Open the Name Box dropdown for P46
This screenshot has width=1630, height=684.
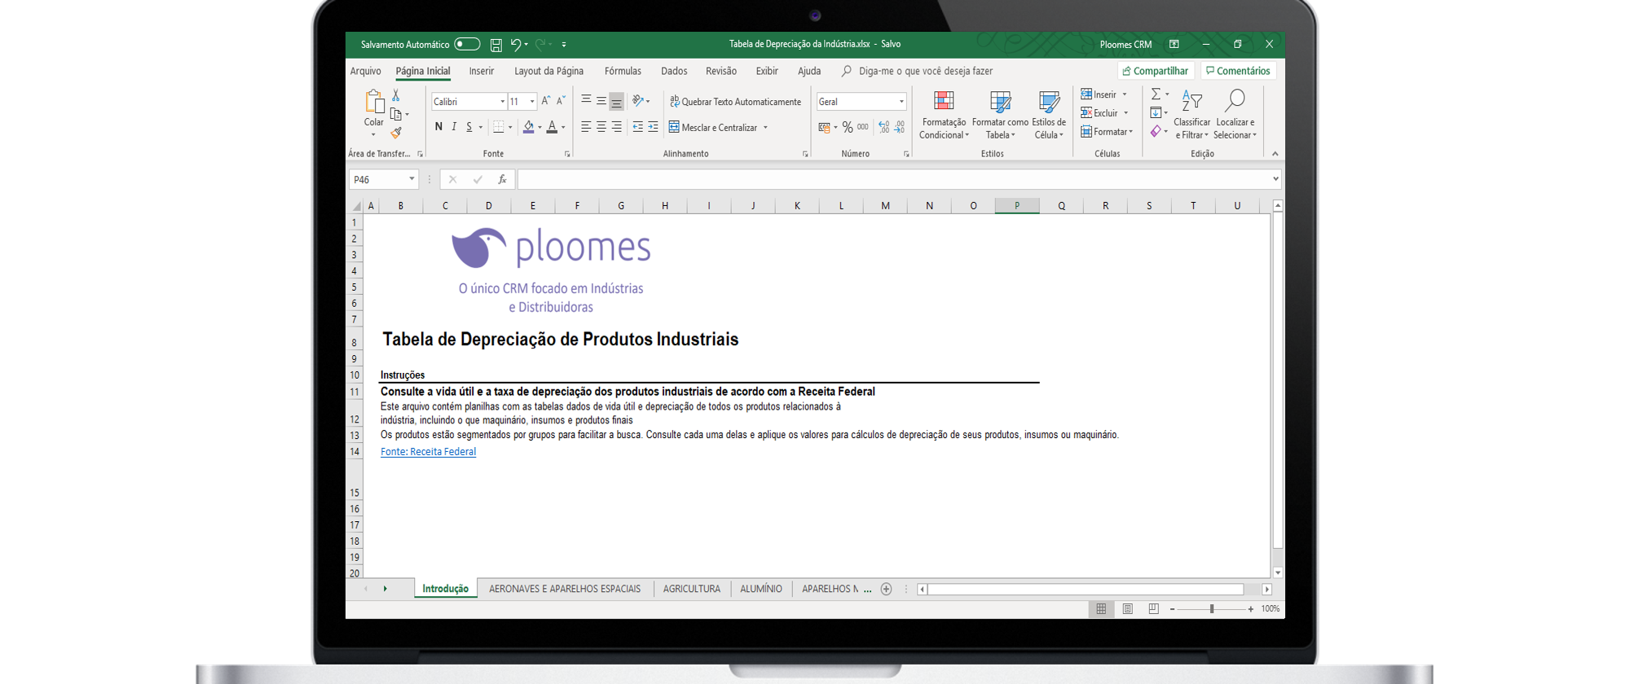coord(412,179)
